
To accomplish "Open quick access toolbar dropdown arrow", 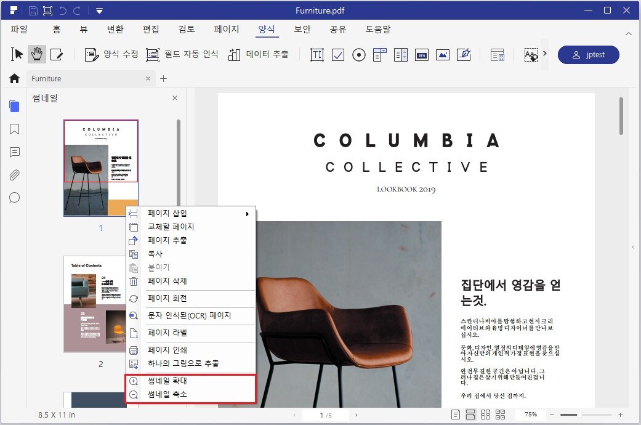I will coord(99,11).
